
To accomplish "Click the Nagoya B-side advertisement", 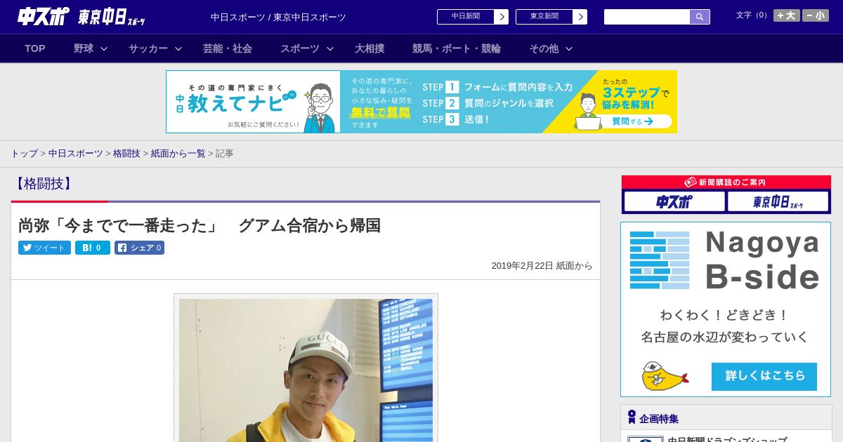I will [x=726, y=309].
